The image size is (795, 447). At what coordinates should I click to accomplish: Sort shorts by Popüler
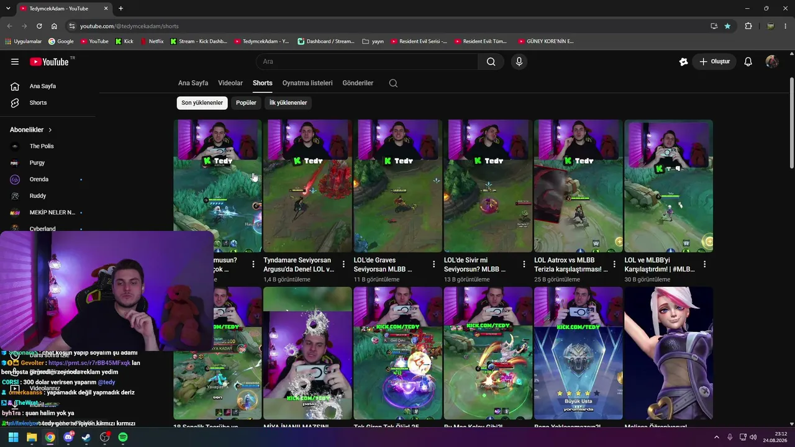click(x=246, y=103)
